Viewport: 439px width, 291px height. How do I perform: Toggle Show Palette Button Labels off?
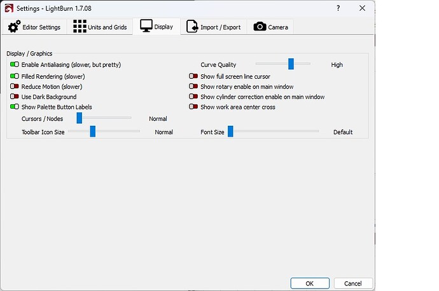[x=15, y=107]
